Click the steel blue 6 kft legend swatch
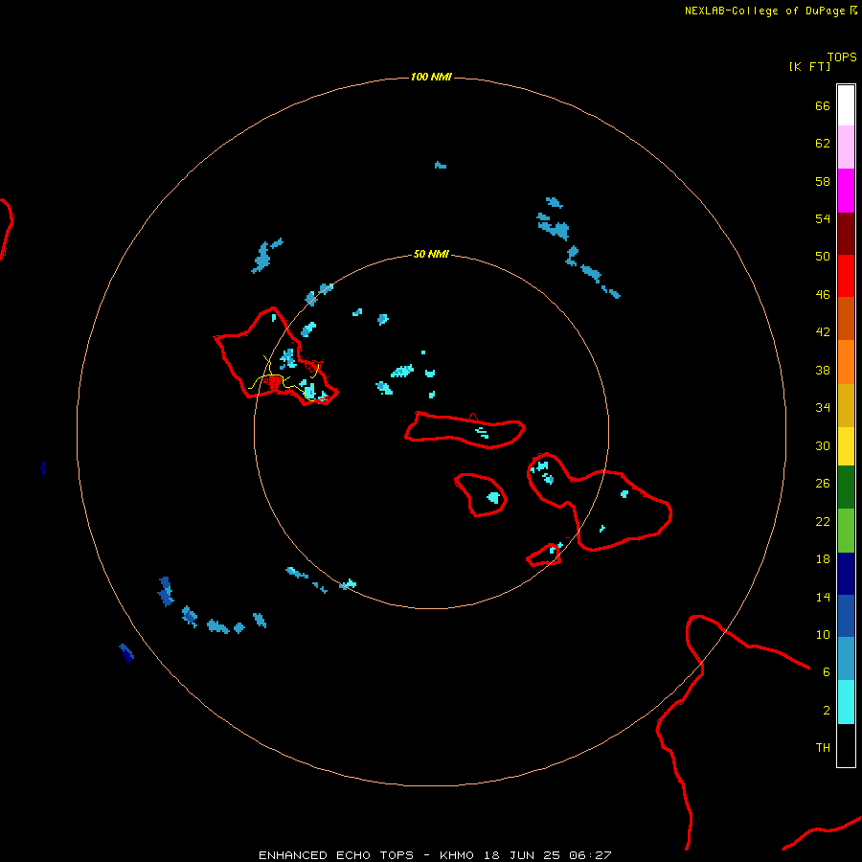The width and height of the screenshot is (862, 862). (x=846, y=659)
